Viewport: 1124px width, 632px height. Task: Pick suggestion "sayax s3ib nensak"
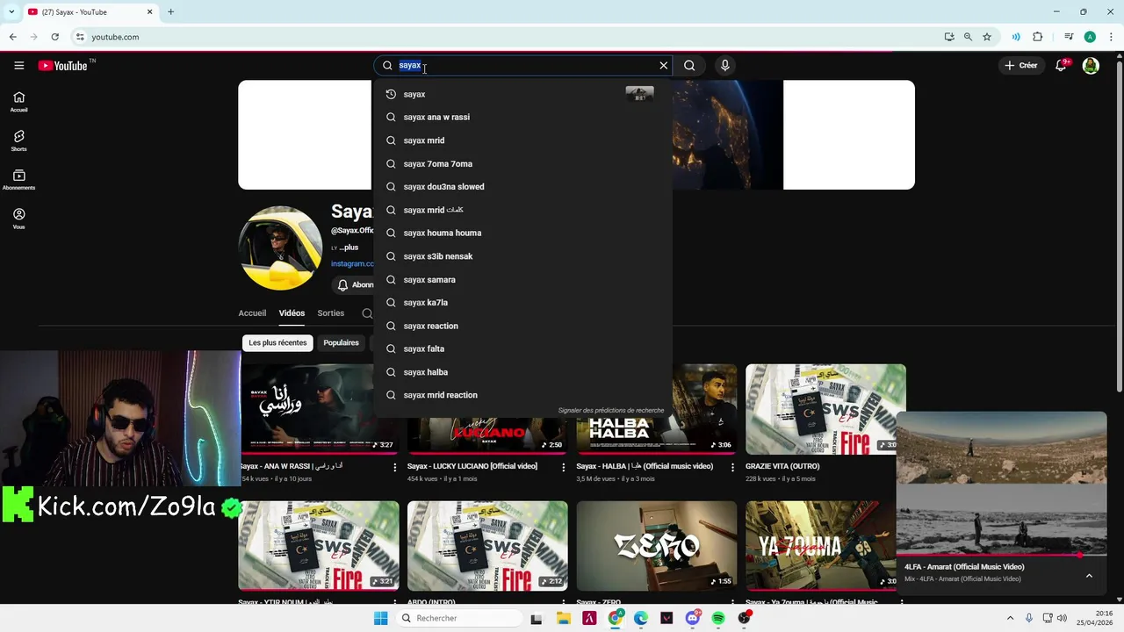pyautogui.click(x=522, y=256)
